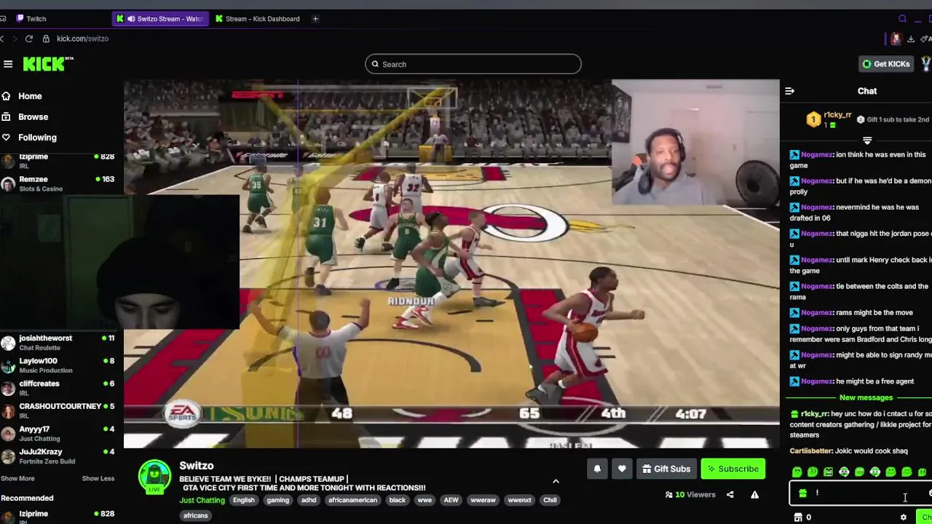Insert the angry square green emote
The image size is (932, 524).
pos(828,472)
